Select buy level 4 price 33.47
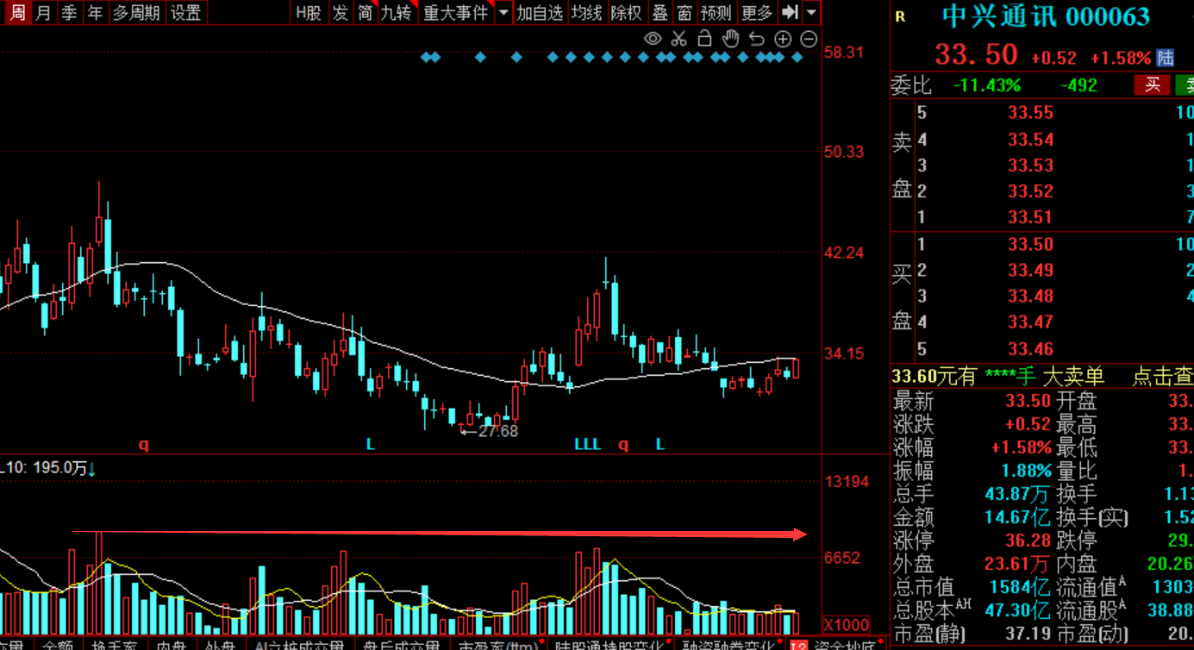The image size is (1194, 650). point(1031,322)
